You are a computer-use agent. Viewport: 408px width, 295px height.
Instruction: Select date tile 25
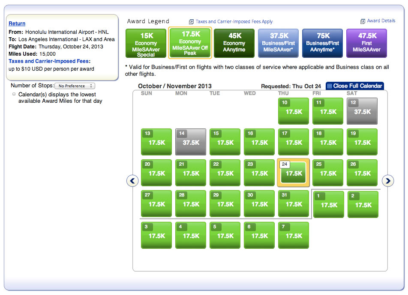(x=328, y=173)
